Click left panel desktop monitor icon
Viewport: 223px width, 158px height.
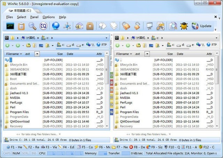[x=41, y=46]
